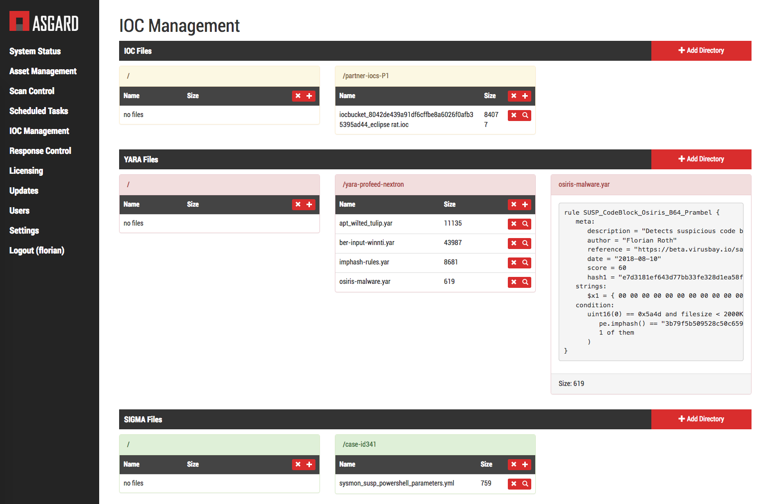
Task: Click plus icon in /partner-iocs-P1 header
Action: 525,96
